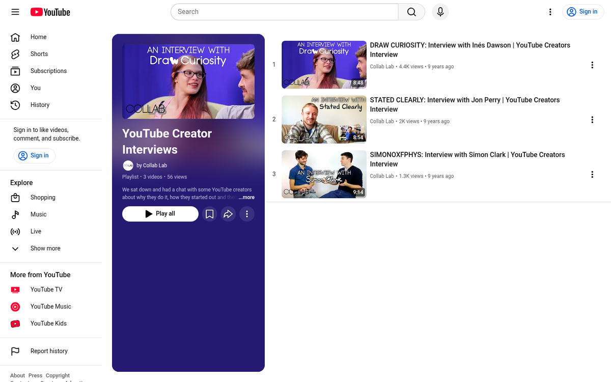Open settings three-dot menu in header
Screen dimensions: 611x382
(550, 12)
